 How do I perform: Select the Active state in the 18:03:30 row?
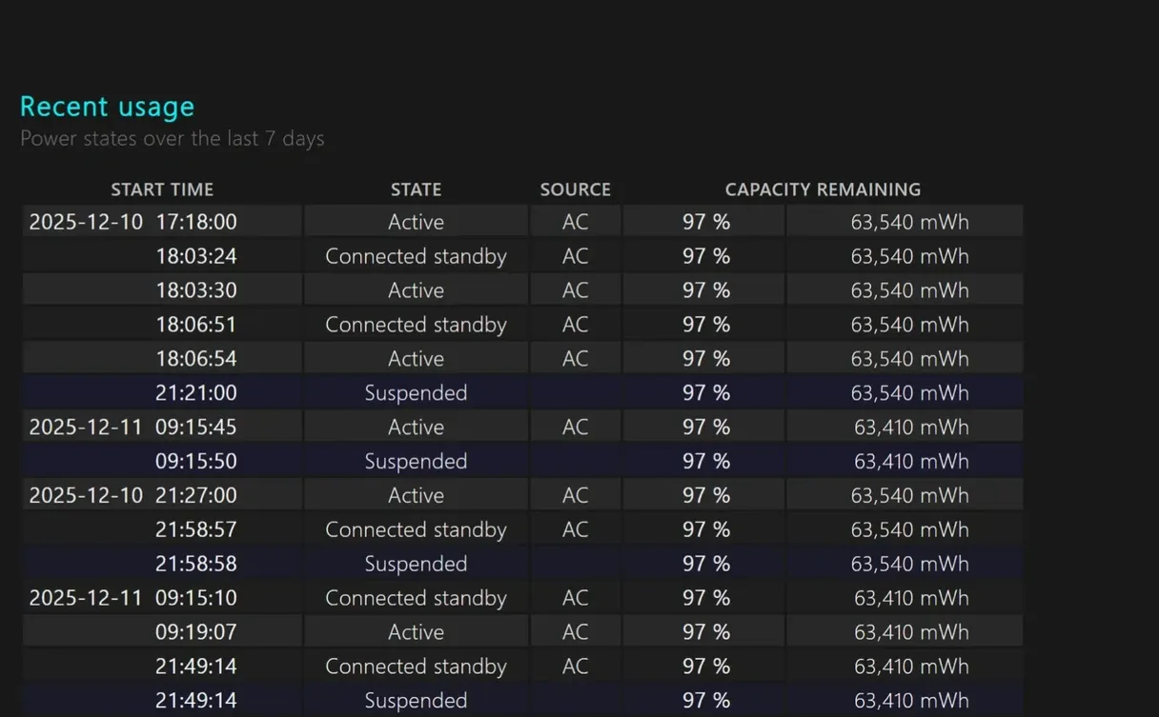[x=416, y=290]
